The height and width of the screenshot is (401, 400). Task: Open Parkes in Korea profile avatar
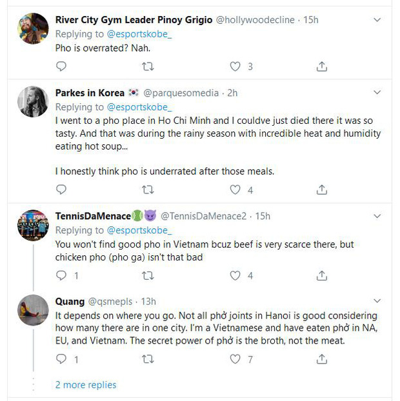(33, 101)
